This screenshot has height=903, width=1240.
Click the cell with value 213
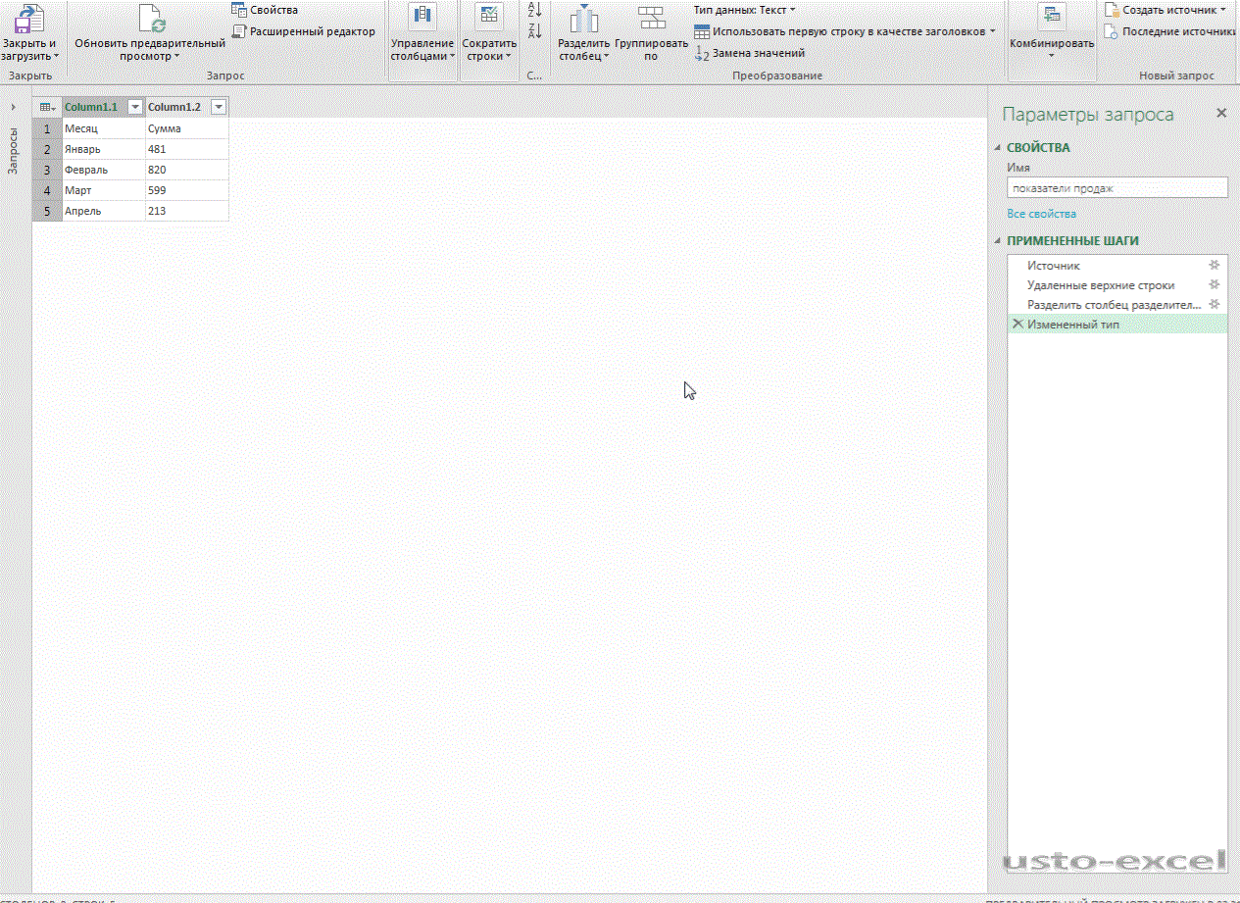pos(186,211)
